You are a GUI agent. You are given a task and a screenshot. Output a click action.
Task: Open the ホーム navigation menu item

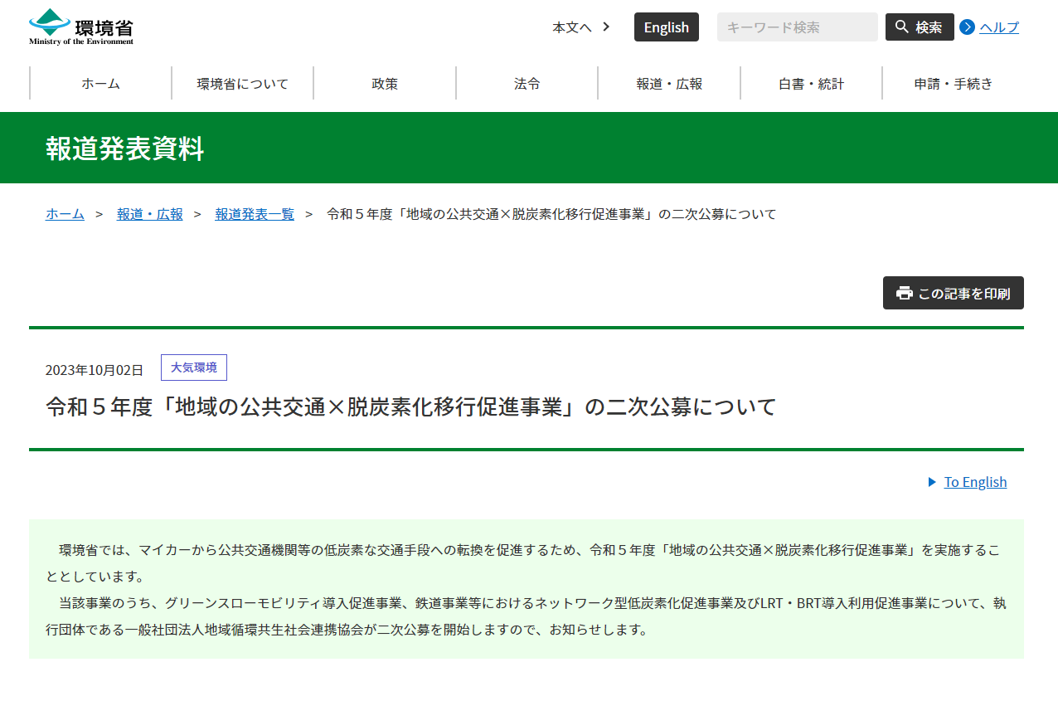tap(100, 84)
